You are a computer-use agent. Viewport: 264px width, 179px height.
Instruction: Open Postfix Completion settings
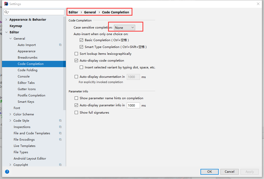click(31, 95)
